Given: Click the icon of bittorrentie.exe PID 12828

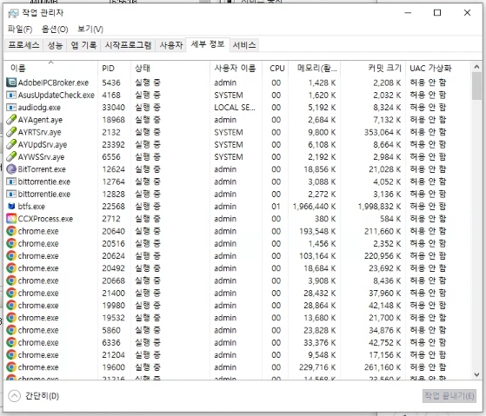Looking at the screenshot, I should (x=11, y=194).
